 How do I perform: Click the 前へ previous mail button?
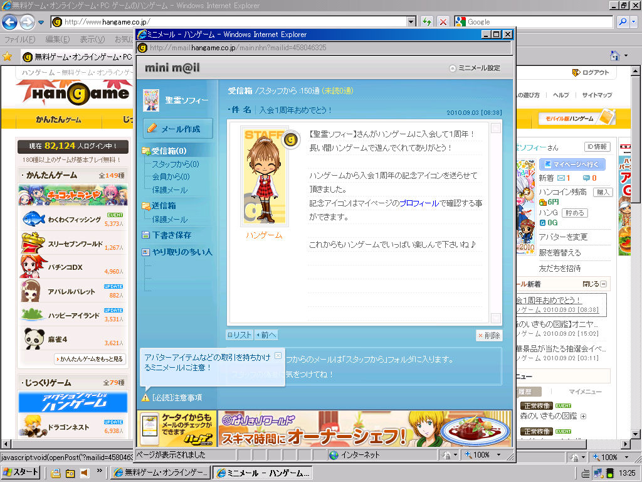point(266,335)
